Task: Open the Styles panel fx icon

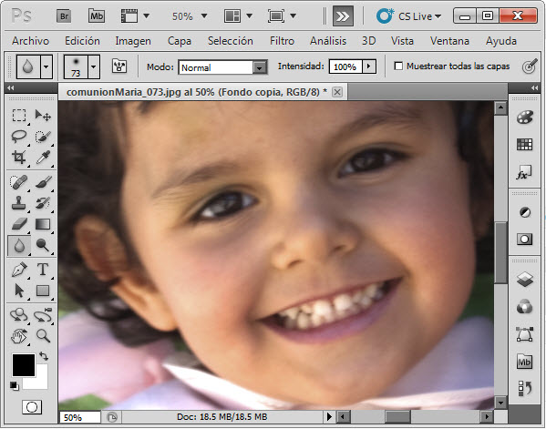Action: (x=524, y=172)
